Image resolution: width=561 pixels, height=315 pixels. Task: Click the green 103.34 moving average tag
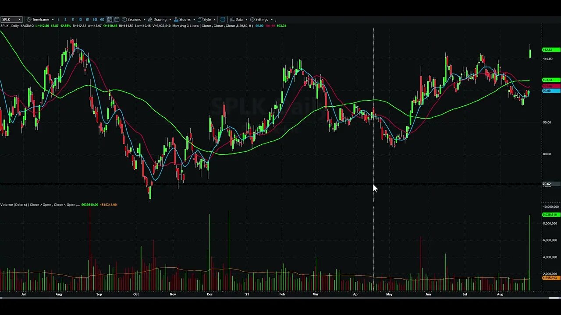point(551,80)
